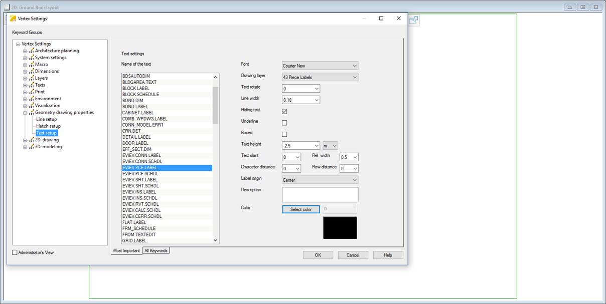Screen dimensions: 606x304
Task: Click the Architecture planning tree icon
Action: tap(31, 51)
